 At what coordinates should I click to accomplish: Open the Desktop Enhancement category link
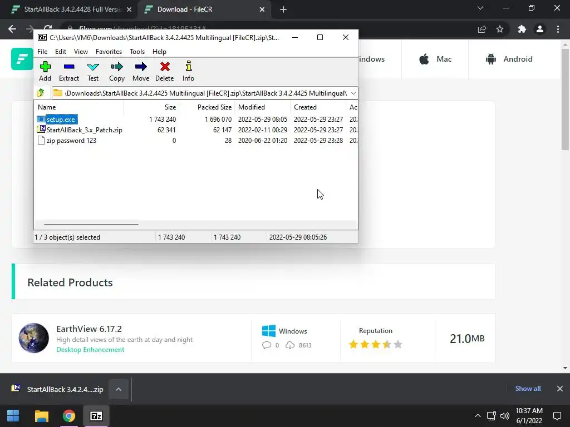(90, 350)
